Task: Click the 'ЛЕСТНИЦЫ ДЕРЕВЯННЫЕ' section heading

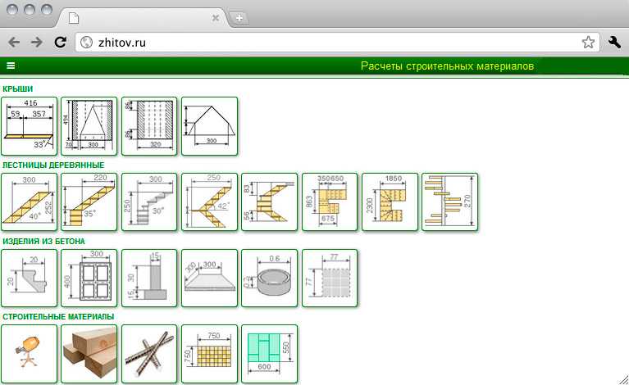Action: pos(53,165)
